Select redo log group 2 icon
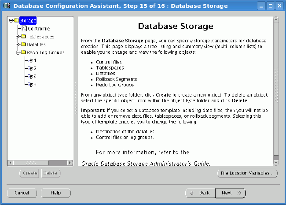 30,68
